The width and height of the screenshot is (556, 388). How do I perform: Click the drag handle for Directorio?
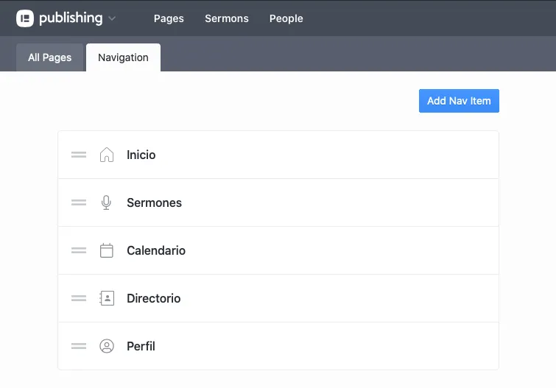tap(79, 298)
